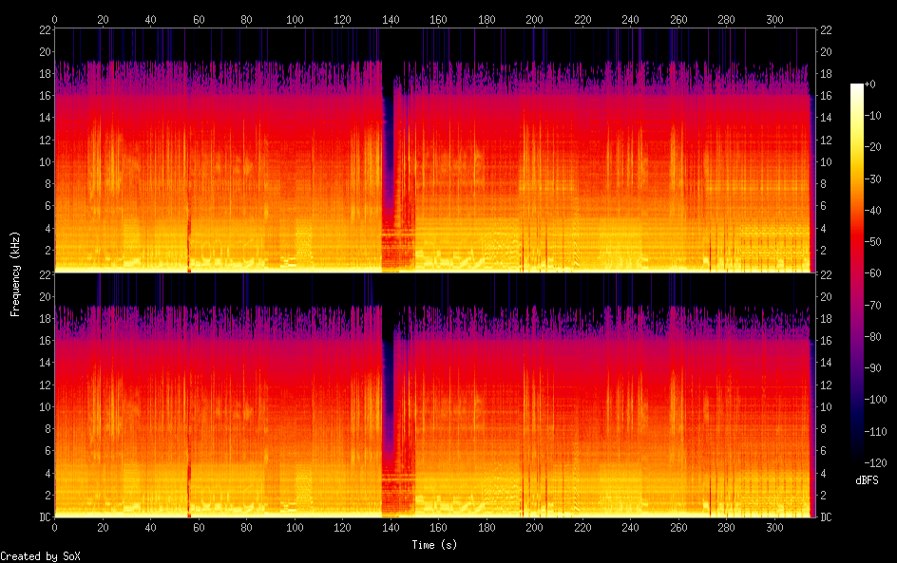
Task: Click the 240 tick on the bottom time axis
Action: 630,527
